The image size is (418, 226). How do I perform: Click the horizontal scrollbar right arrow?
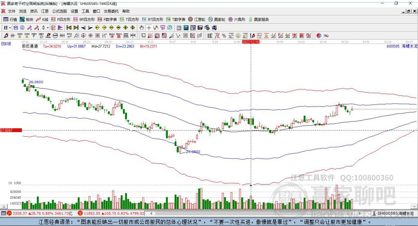pyautogui.click(x=359, y=213)
